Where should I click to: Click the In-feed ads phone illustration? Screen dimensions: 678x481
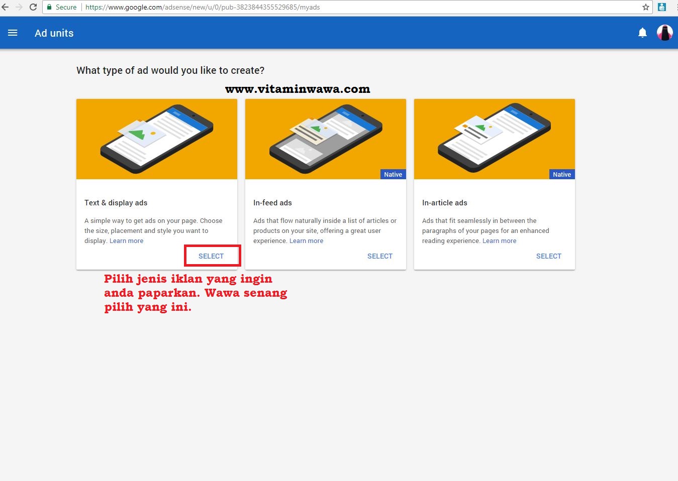tap(325, 139)
